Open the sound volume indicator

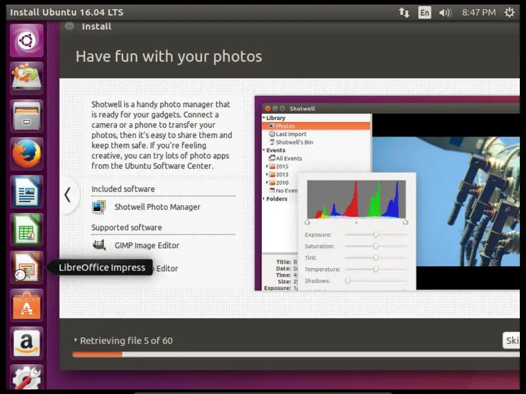[445, 13]
